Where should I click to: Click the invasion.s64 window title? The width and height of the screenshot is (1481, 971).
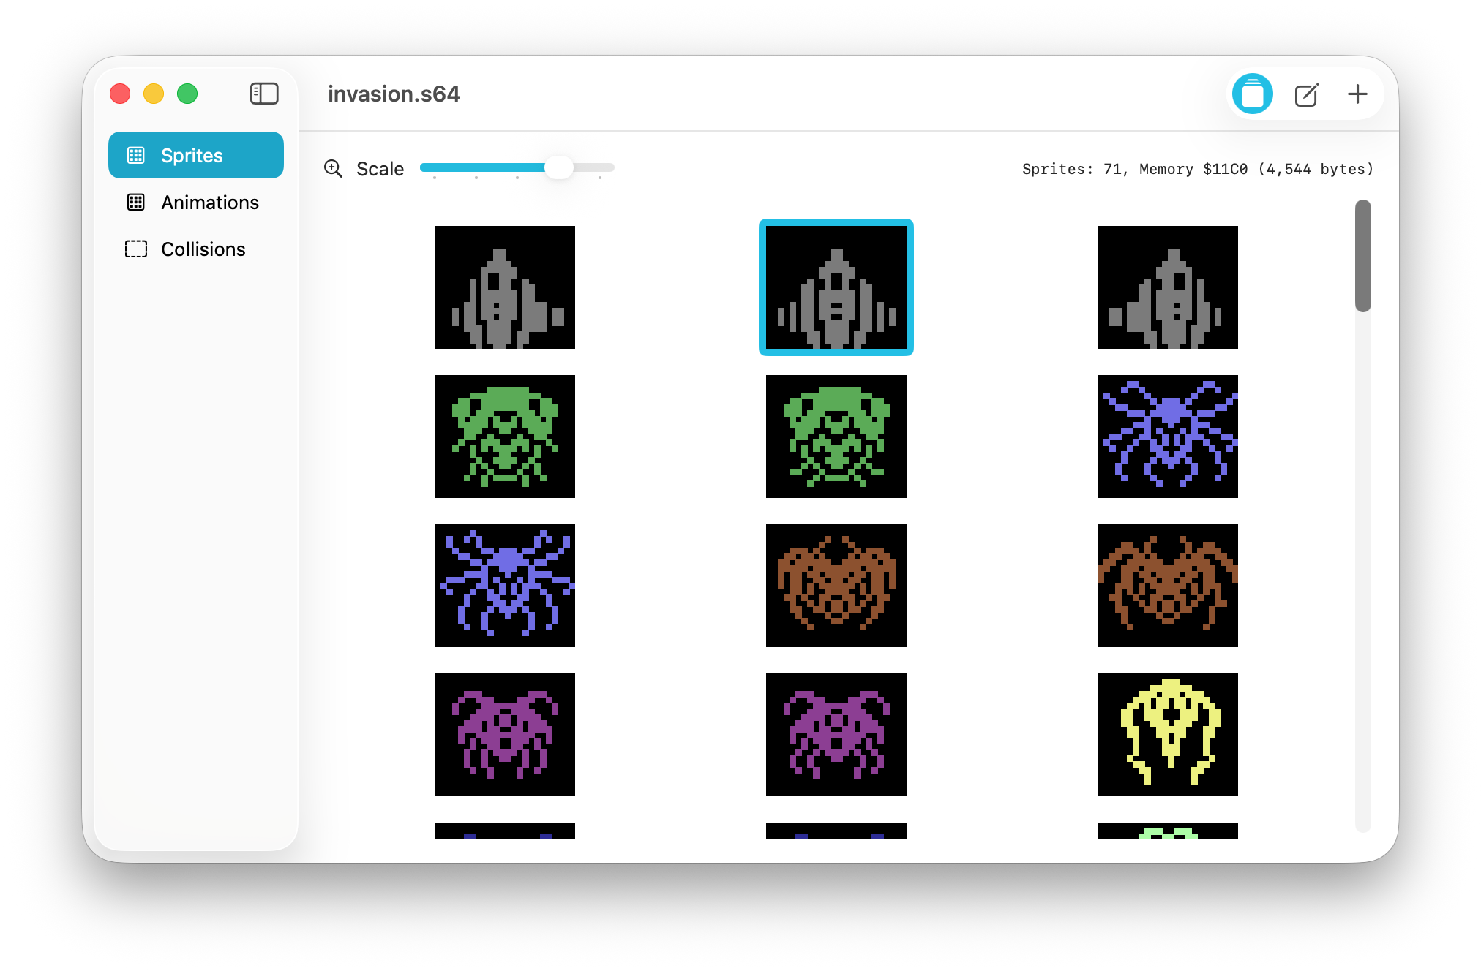[394, 94]
